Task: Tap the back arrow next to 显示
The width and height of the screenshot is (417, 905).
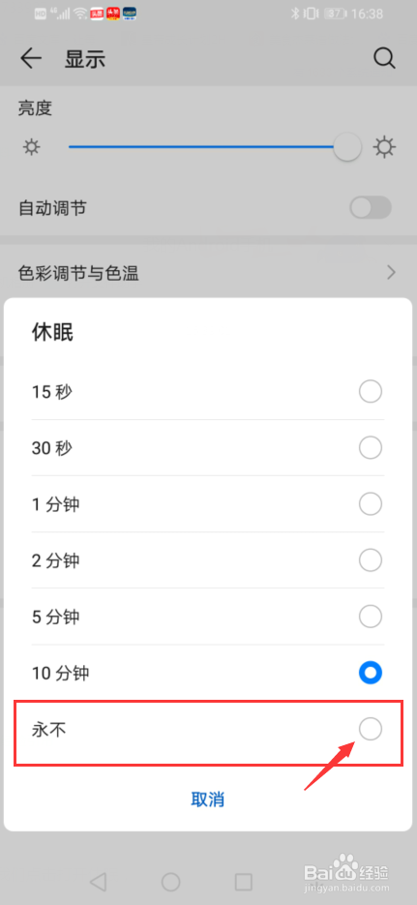Action: pos(31,59)
